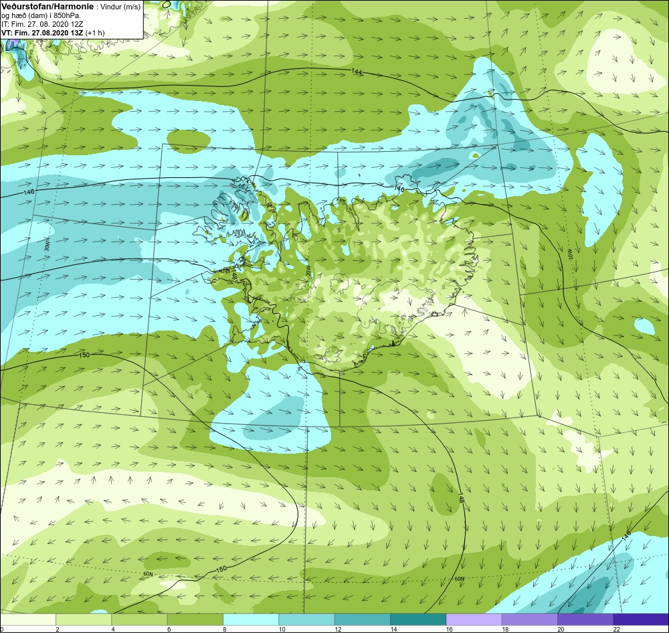This screenshot has width=669, height=633.
Task: Click the 20–22 m/s violet legend color
Action: [585, 619]
